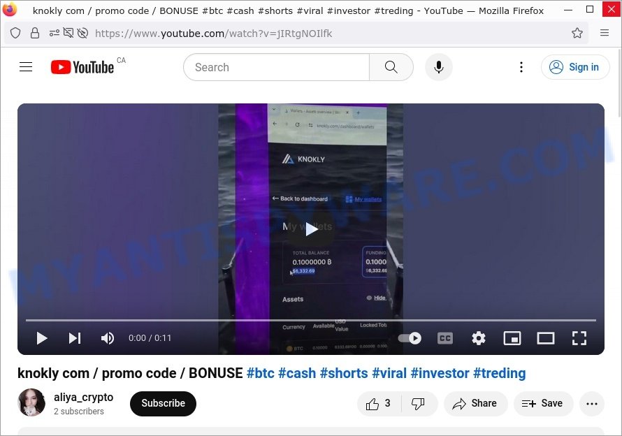
Task: Like the video
Action: point(379,404)
